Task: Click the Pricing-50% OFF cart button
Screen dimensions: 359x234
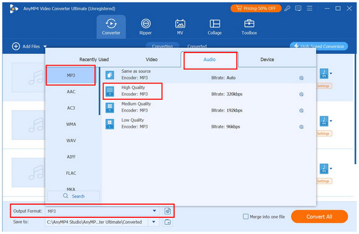Action: coord(255,8)
